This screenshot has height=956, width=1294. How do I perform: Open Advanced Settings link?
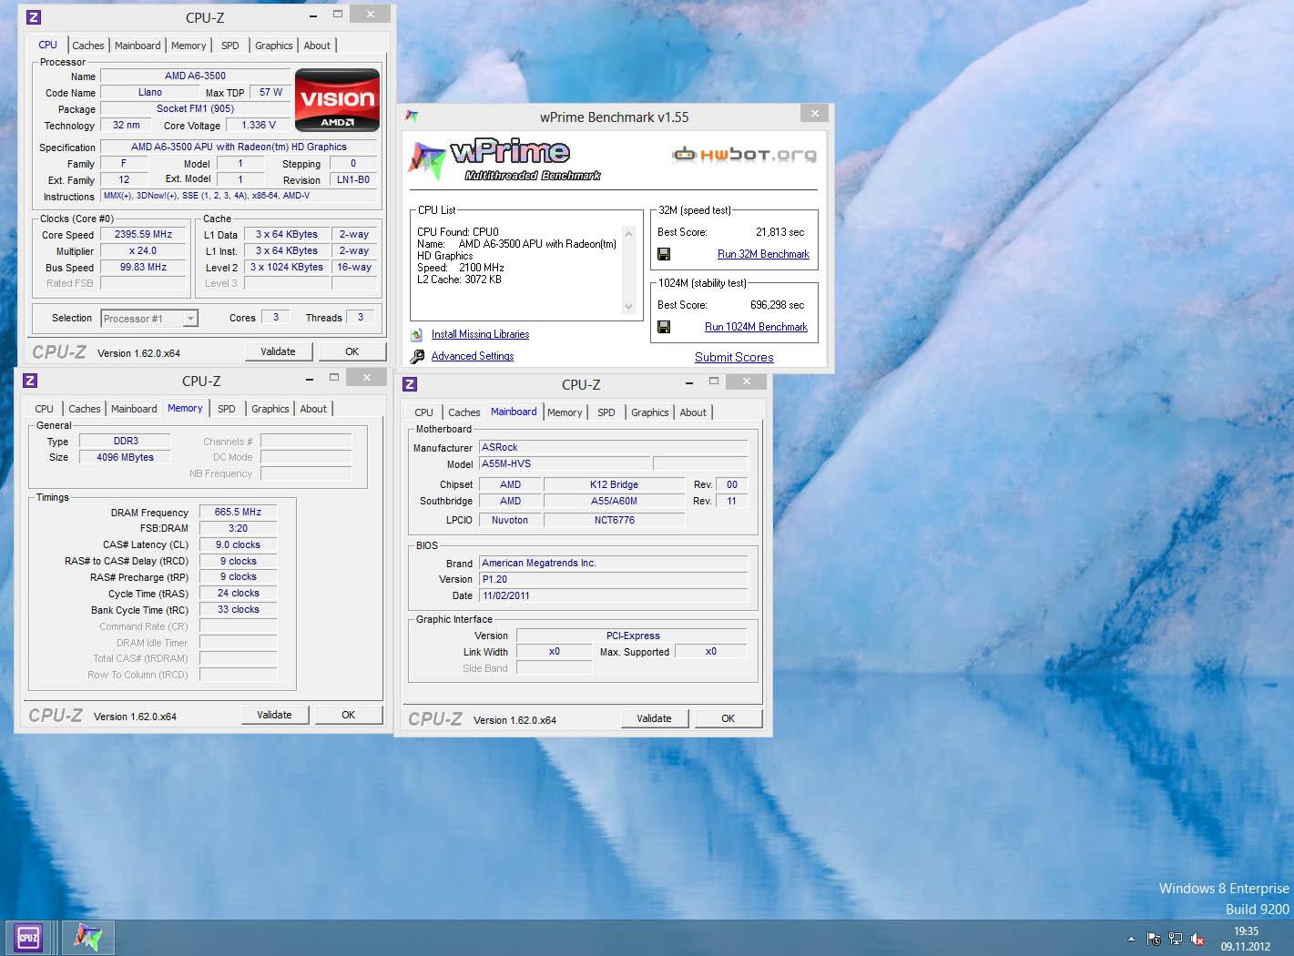coord(472,356)
